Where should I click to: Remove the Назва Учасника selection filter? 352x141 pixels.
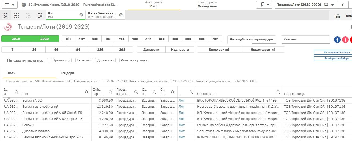pyautogui.click(x=121, y=15)
